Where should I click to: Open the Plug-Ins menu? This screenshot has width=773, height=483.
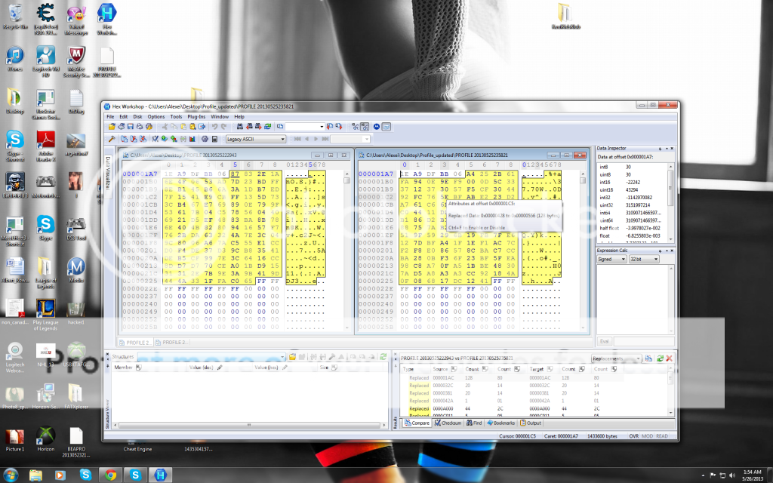point(196,117)
